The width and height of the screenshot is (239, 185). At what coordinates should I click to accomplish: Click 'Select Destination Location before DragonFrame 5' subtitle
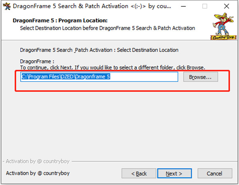tap(108, 28)
